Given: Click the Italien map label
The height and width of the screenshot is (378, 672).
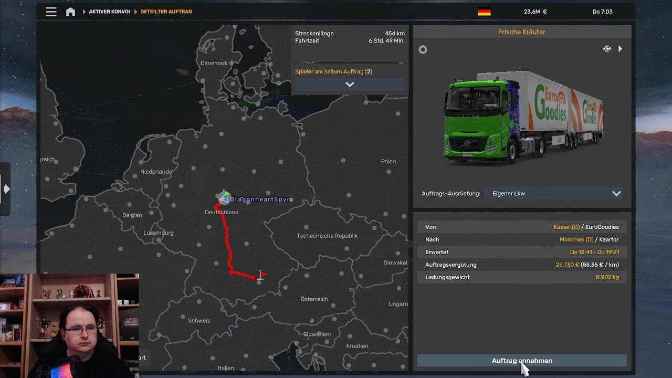Looking at the screenshot, I should tap(226, 368).
